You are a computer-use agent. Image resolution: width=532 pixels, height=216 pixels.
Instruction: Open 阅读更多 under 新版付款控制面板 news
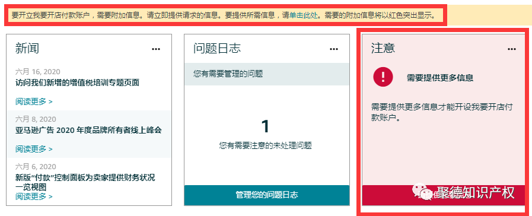click(34, 196)
